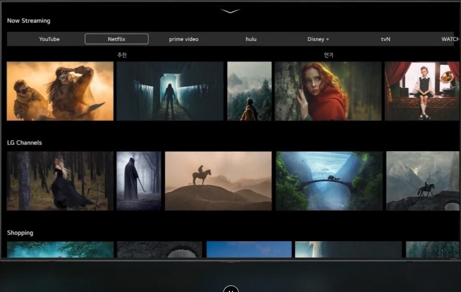Select the tvN tab
Image resolution: width=461 pixels, height=292 pixels.
click(386, 39)
